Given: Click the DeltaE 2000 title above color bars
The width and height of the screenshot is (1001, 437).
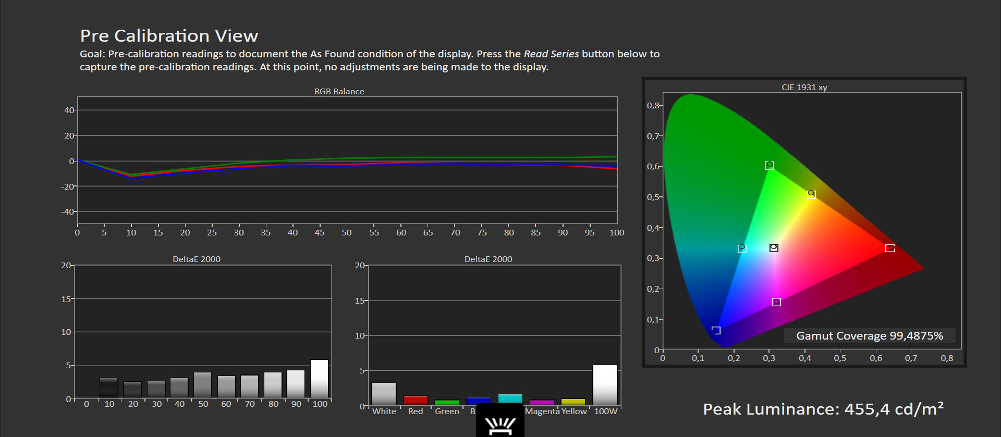Looking at the screenshot, I should 488,259.
